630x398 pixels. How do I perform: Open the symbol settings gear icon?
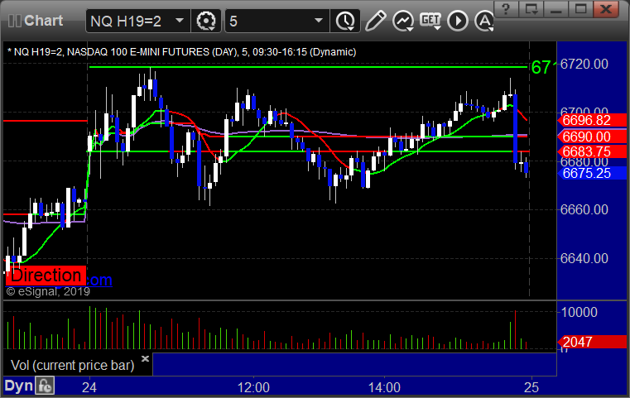point(206,21)
